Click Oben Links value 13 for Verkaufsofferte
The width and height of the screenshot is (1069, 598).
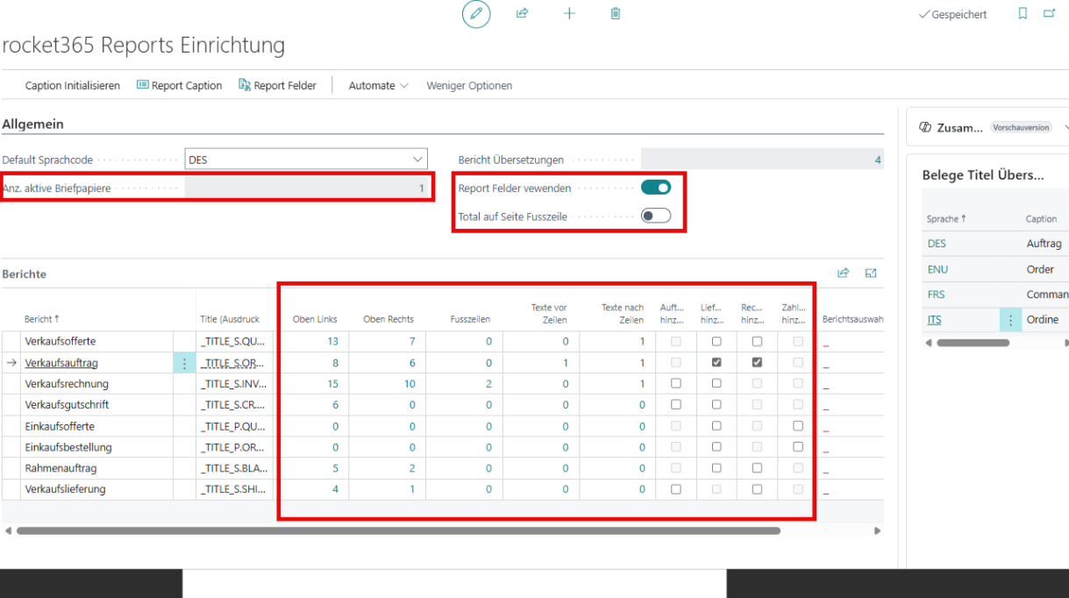(x=332, y=341)
